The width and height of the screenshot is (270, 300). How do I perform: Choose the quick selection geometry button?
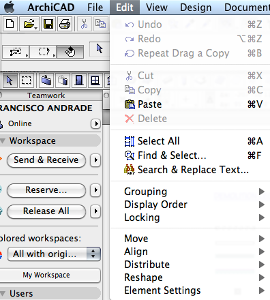[16, 52]
